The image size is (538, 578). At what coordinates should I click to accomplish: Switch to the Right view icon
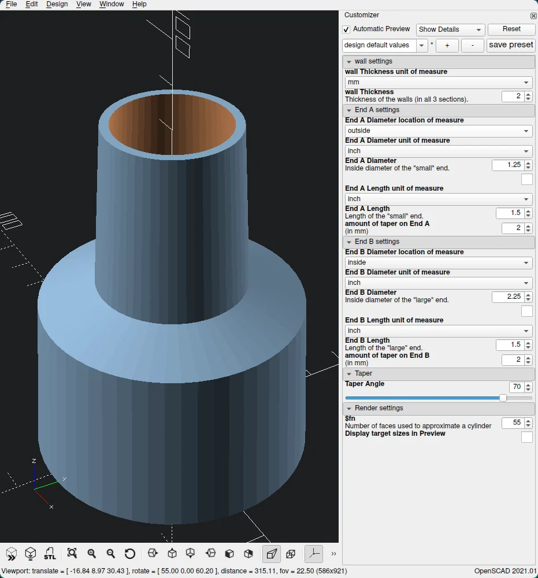click(x=153, y=554)
